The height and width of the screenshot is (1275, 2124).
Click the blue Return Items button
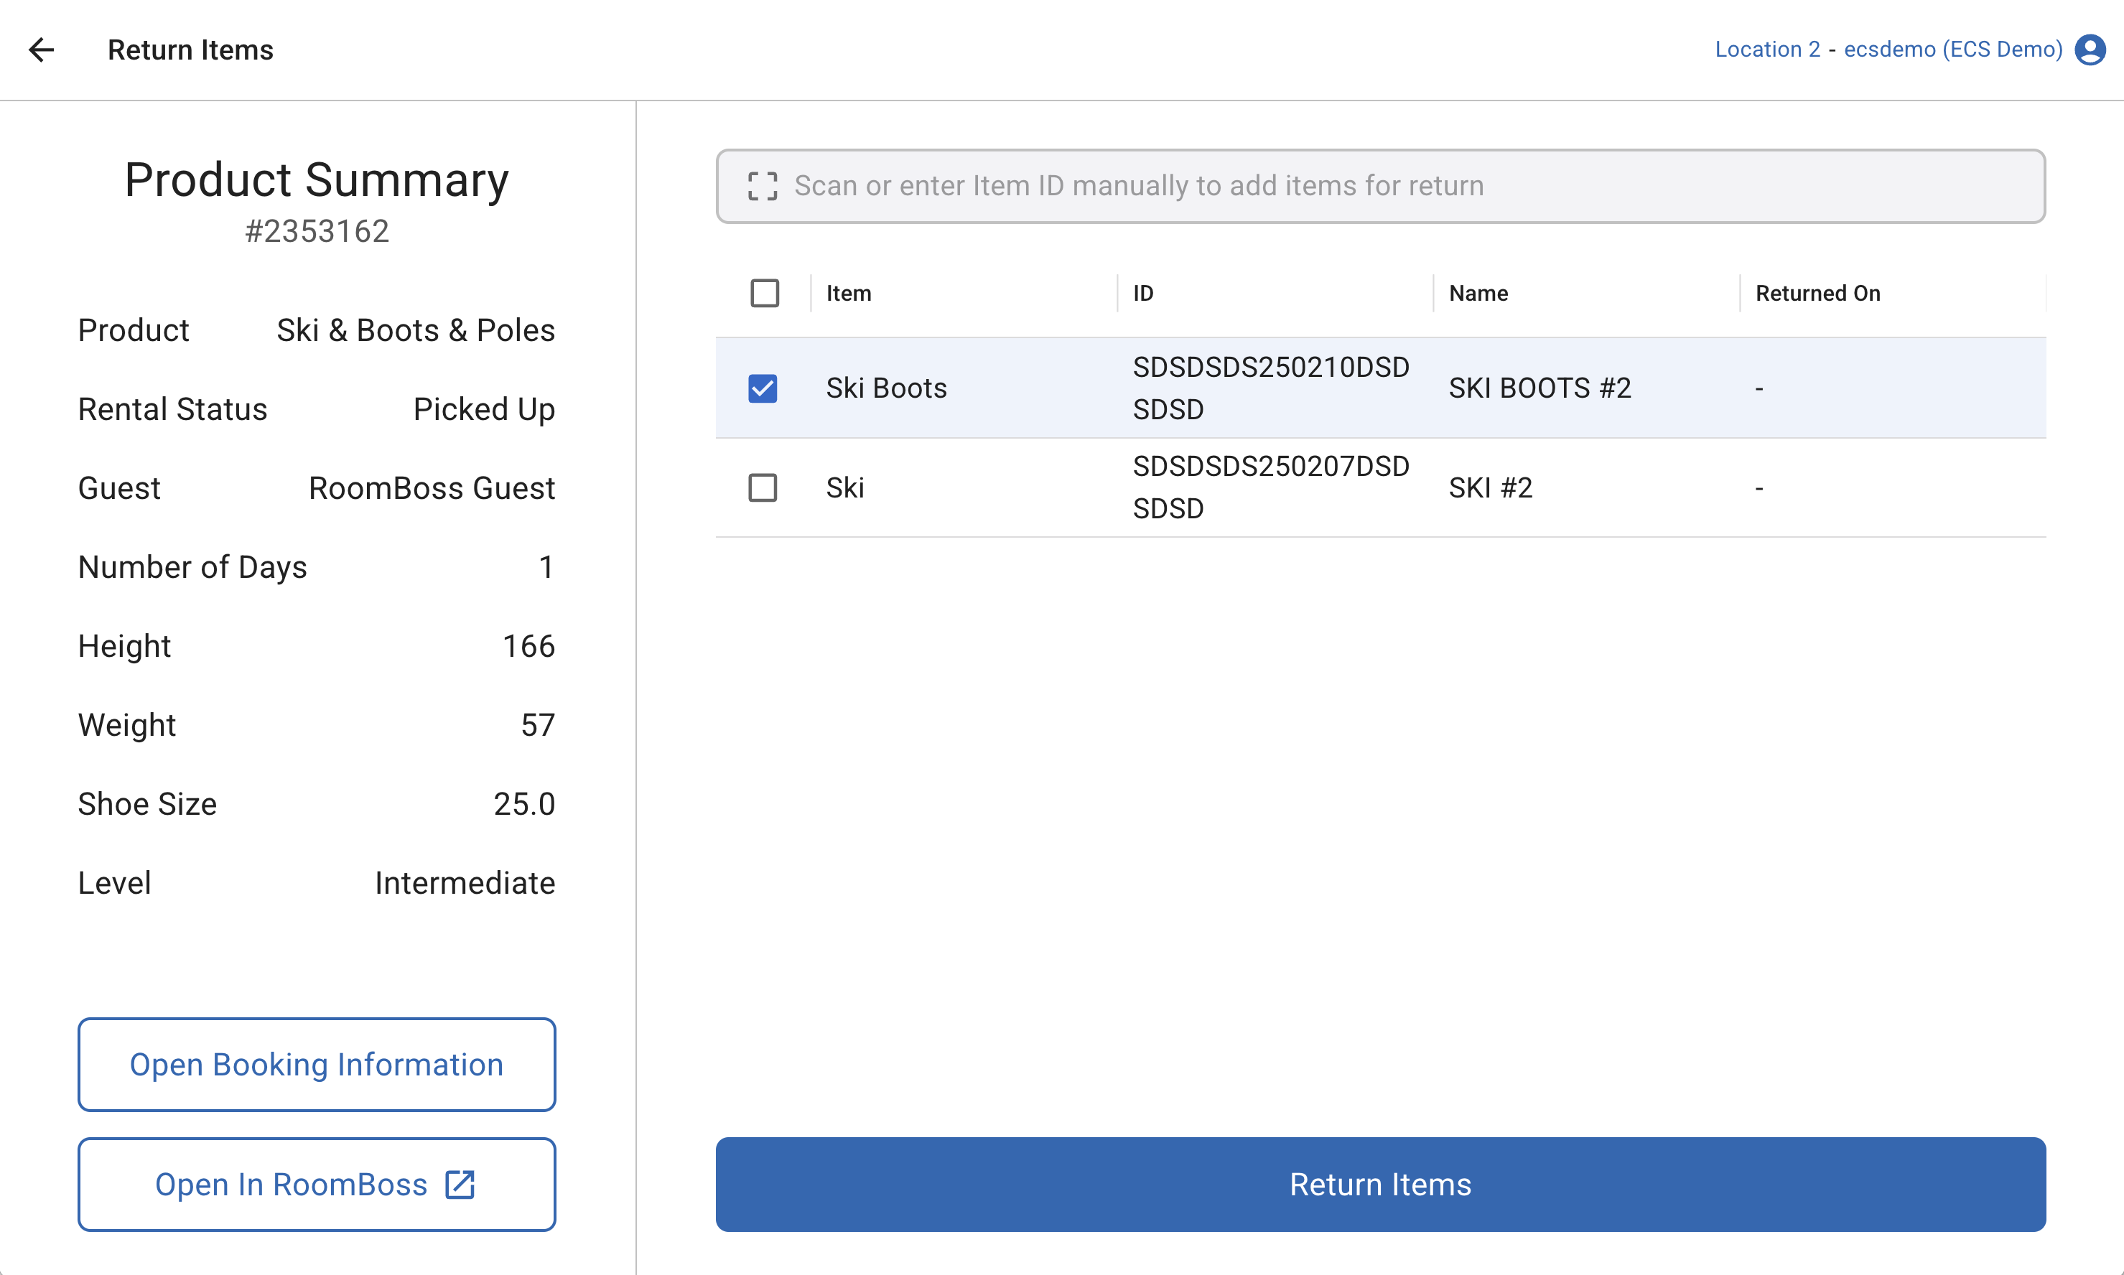point(1380,1184)
